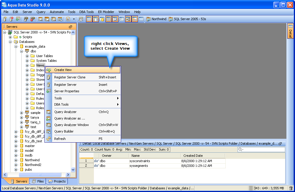Expand the master database node
The width and height of the screenshot is (295, 192).
click(x=16, y=146)
